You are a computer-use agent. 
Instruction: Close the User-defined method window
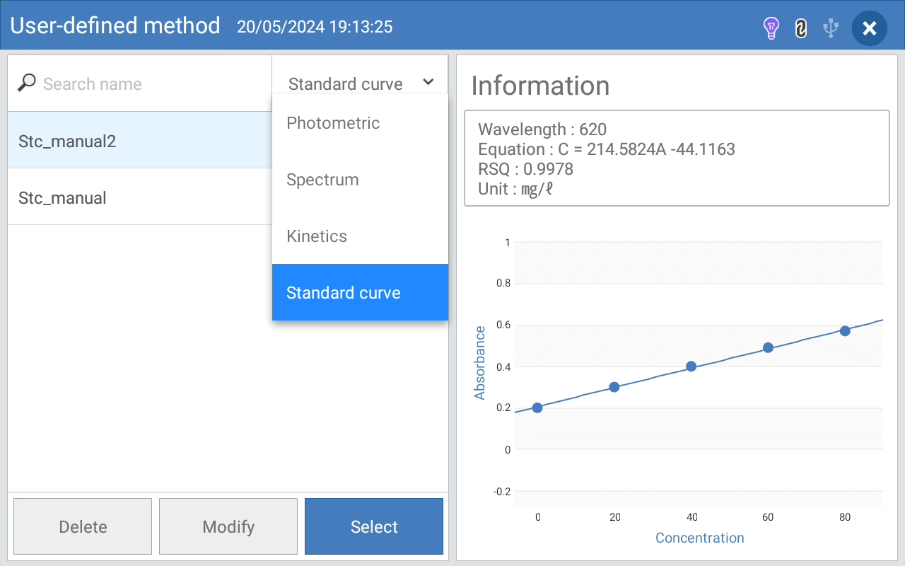870,28
